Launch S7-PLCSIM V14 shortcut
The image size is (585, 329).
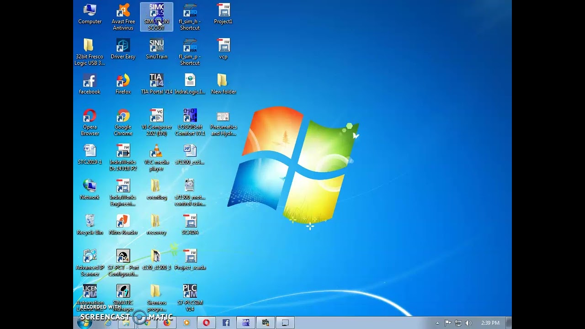(x=190, y=298)
